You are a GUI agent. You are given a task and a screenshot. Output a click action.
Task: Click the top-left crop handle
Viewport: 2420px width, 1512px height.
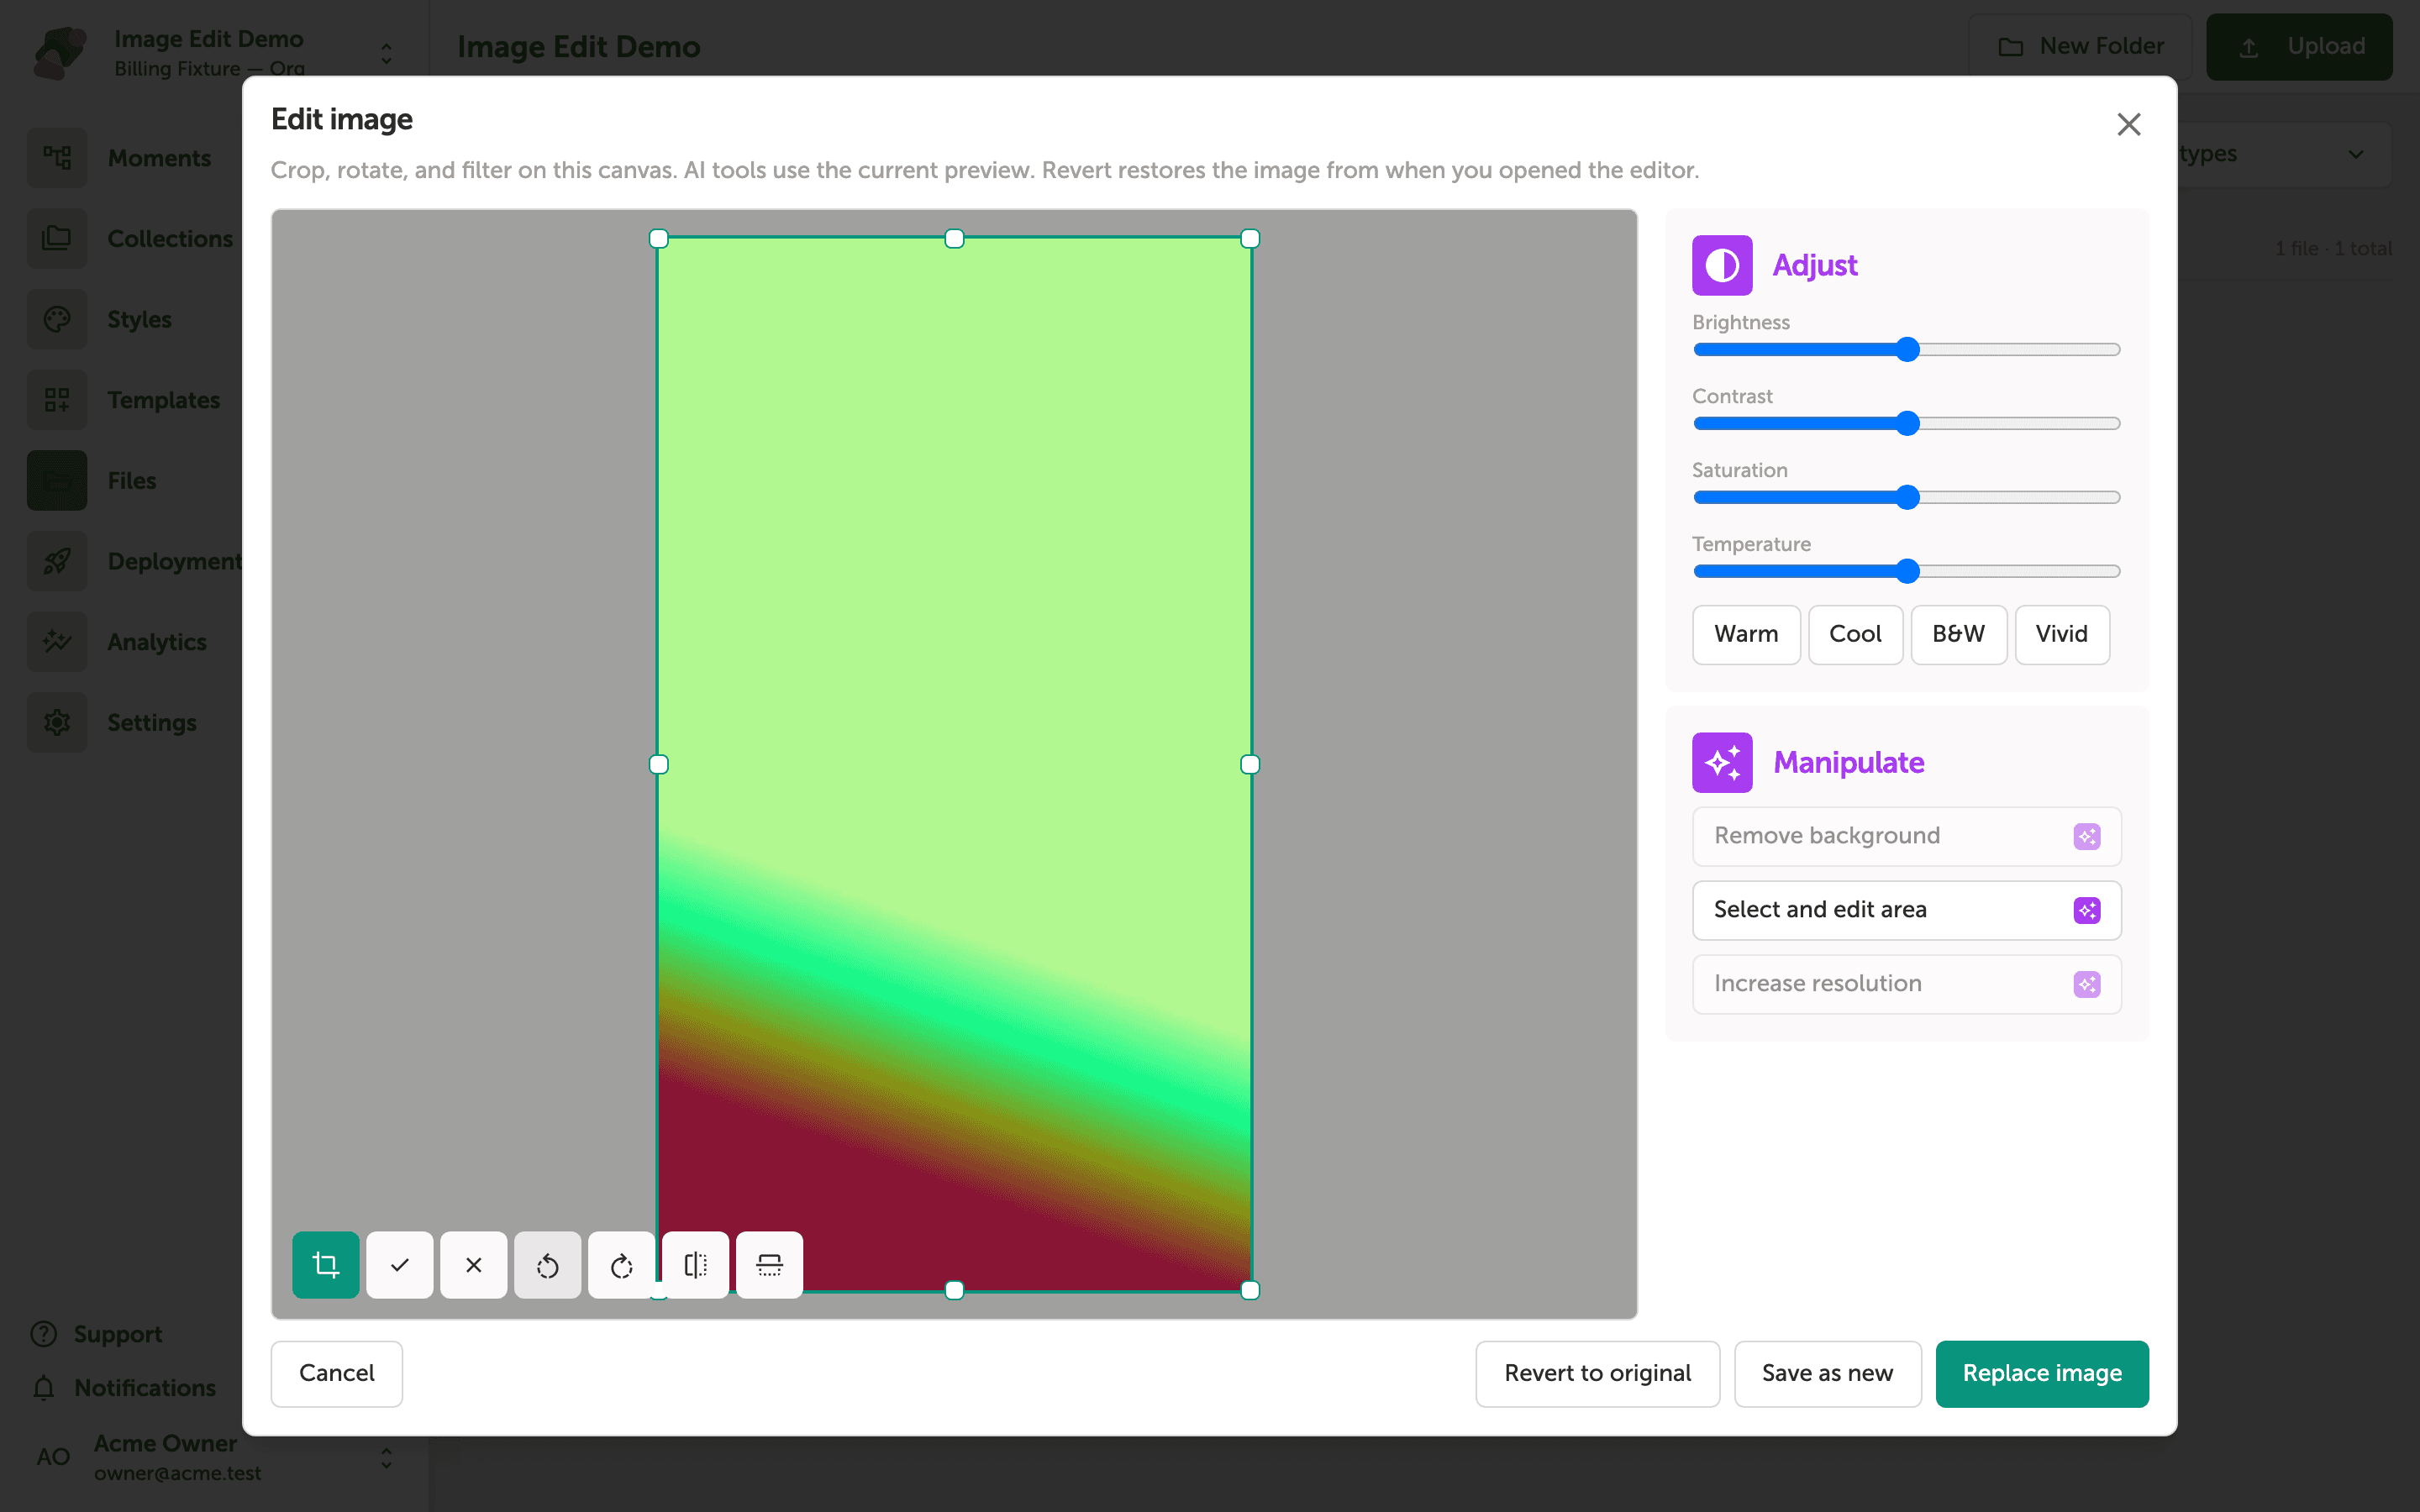(658, 238)
